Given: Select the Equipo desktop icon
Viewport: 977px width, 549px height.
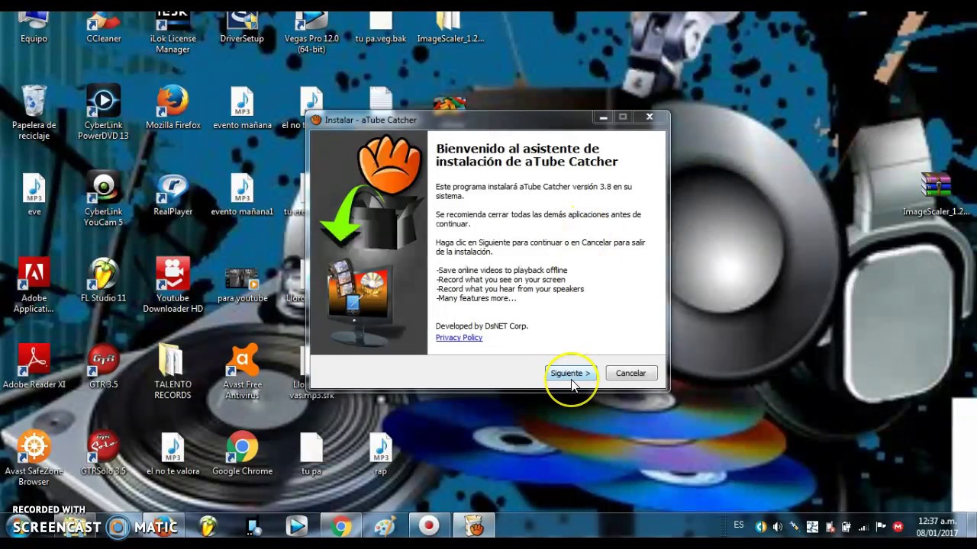Looking at the screenshot, I should (34, 27).
